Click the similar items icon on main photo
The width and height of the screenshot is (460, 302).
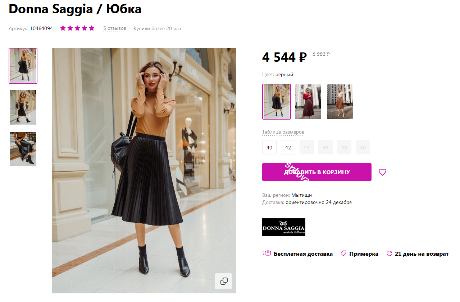click(x=223, y=281)
